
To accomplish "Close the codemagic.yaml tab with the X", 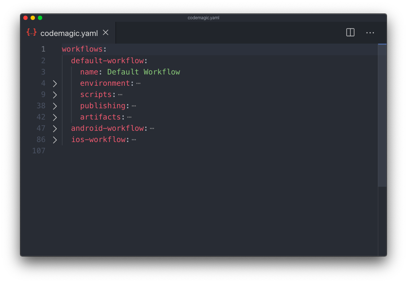I will click(105, 32).
